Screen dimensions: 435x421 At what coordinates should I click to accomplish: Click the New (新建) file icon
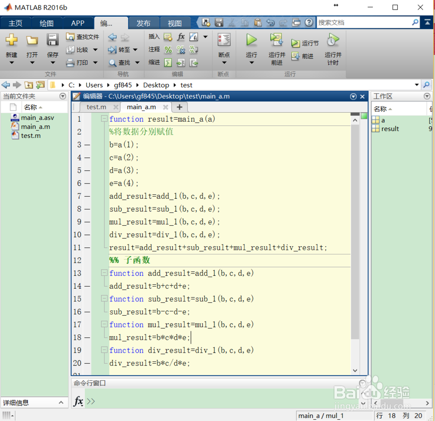11,40
